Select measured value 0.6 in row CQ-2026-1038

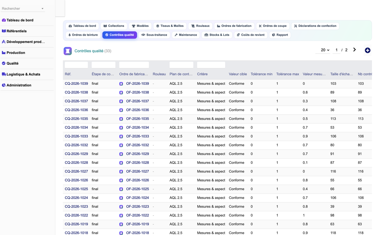[x=305, y=92]
